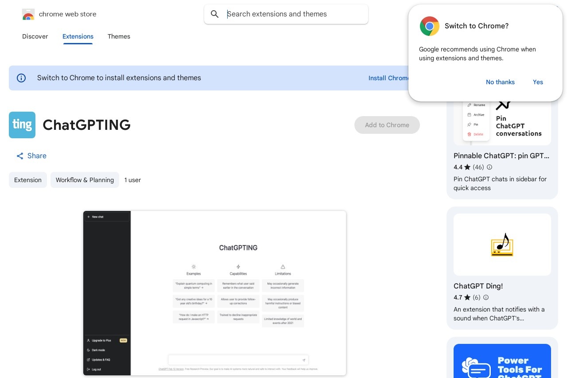Click the Chrome logo in the popup
Image resolution: width=567 pixels, height=378 pixels.
pos(430,26)
